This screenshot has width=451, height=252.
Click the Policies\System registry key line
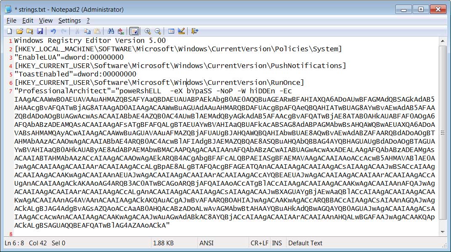pyautogui.click(x=178, y=49)
